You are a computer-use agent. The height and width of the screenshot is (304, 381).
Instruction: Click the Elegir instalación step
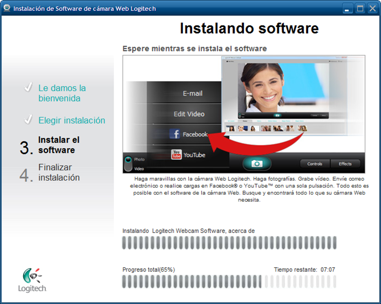pyautogui.click(x=72, y=120)
